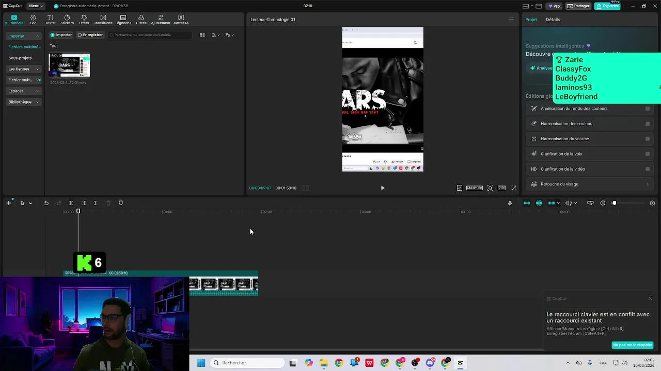Toggle auto snapping on timeline

[539, 203]
